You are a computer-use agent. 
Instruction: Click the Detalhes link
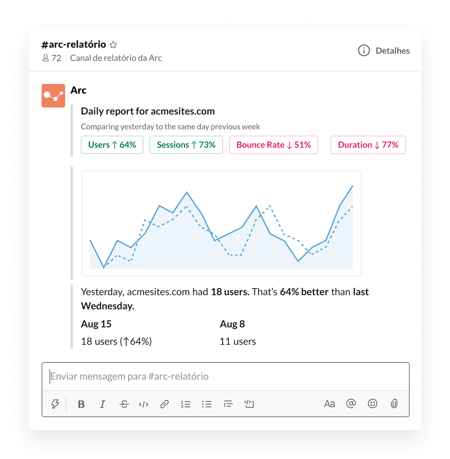[x=392, y=51]
